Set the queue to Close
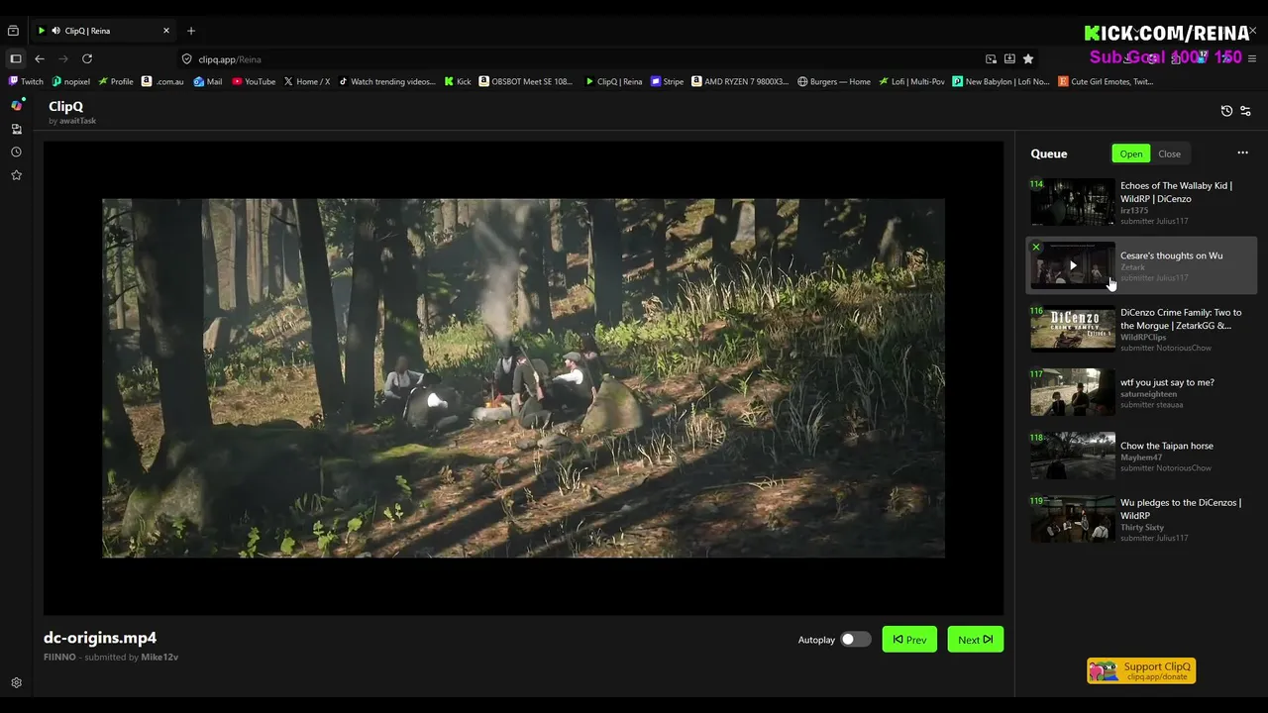Screen dimensions: 1268x713 [1169, 153]
